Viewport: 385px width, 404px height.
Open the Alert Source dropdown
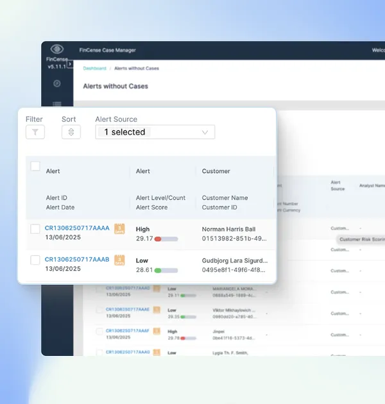[155, 132]
